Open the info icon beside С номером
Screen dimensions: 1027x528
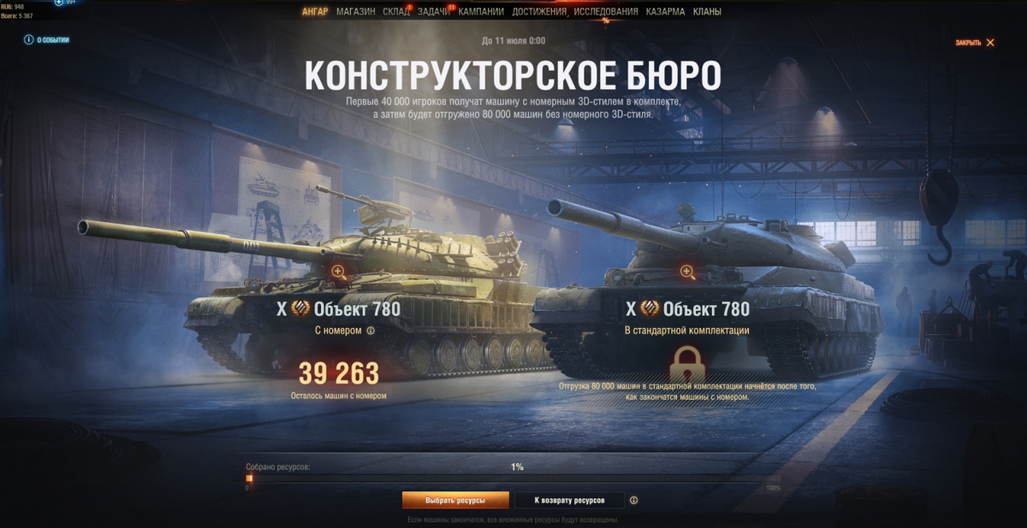[x=371, y=331]
